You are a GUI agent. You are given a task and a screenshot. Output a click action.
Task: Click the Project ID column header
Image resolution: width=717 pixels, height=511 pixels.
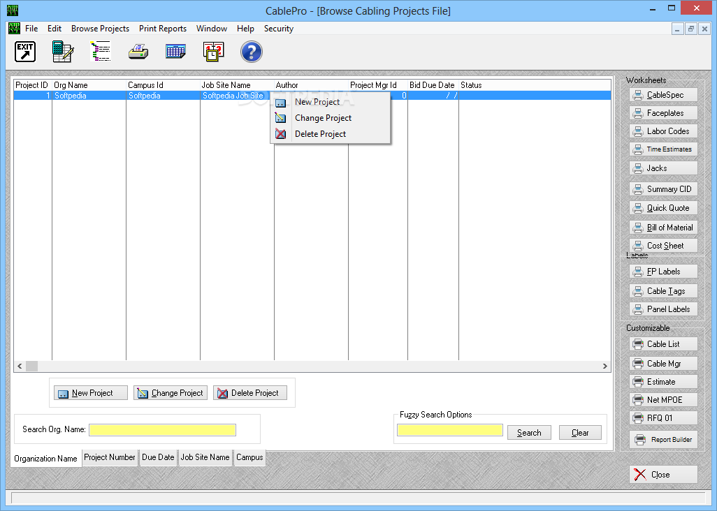point(32,85)
